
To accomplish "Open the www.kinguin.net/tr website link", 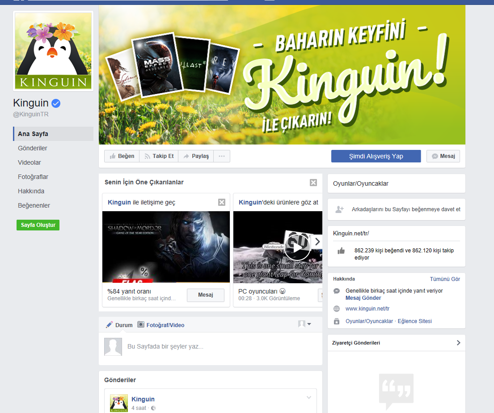I will (x=367, y=309).
